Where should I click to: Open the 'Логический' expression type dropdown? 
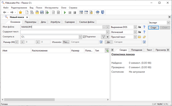point(135,32)
